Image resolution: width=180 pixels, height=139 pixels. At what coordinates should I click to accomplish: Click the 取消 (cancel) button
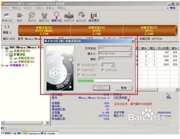click(124, 88)
